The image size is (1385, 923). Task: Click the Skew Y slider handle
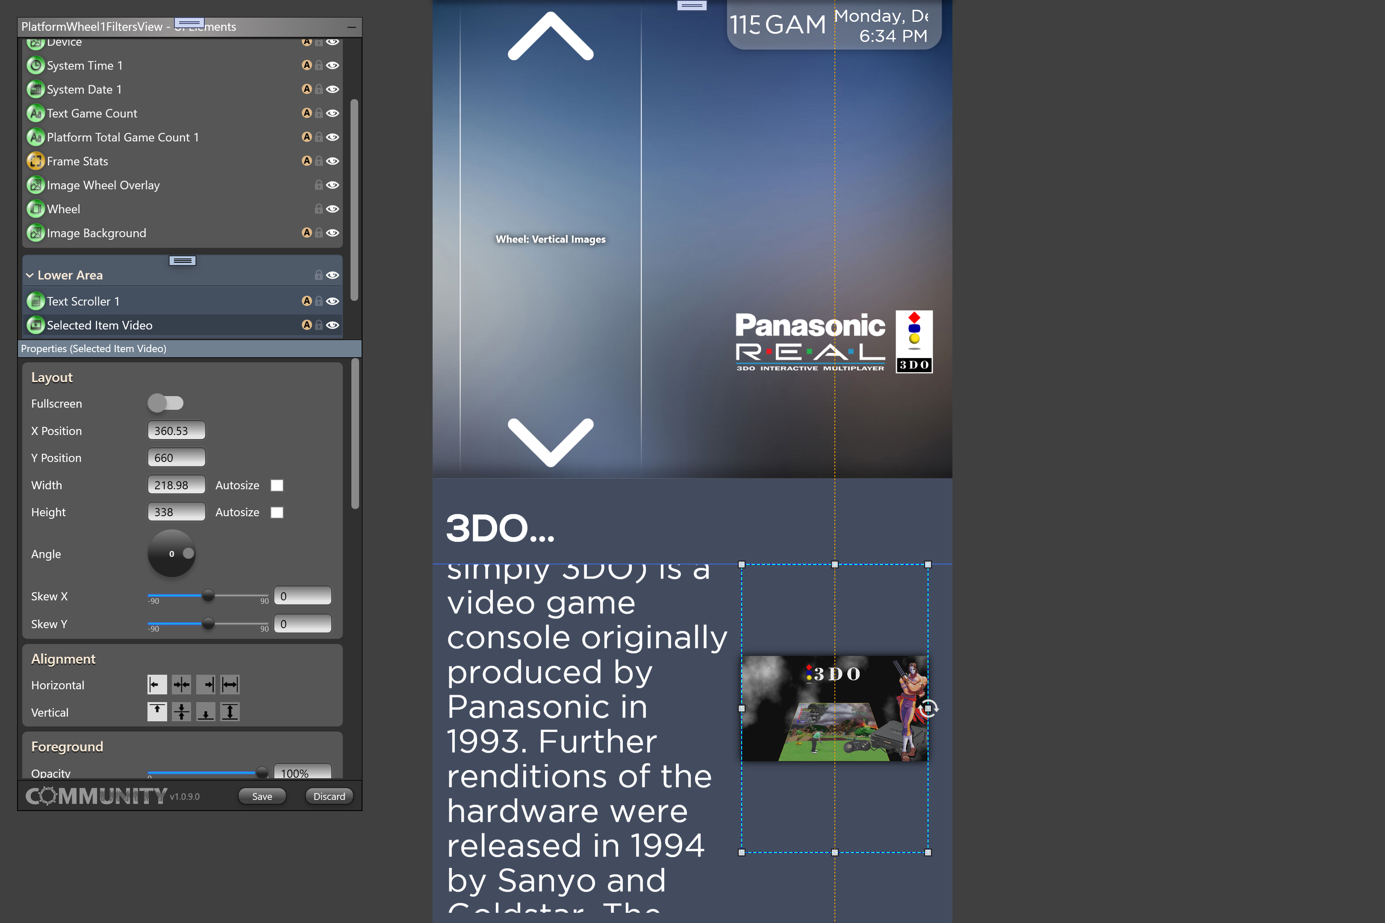click(x=208, y=623)
